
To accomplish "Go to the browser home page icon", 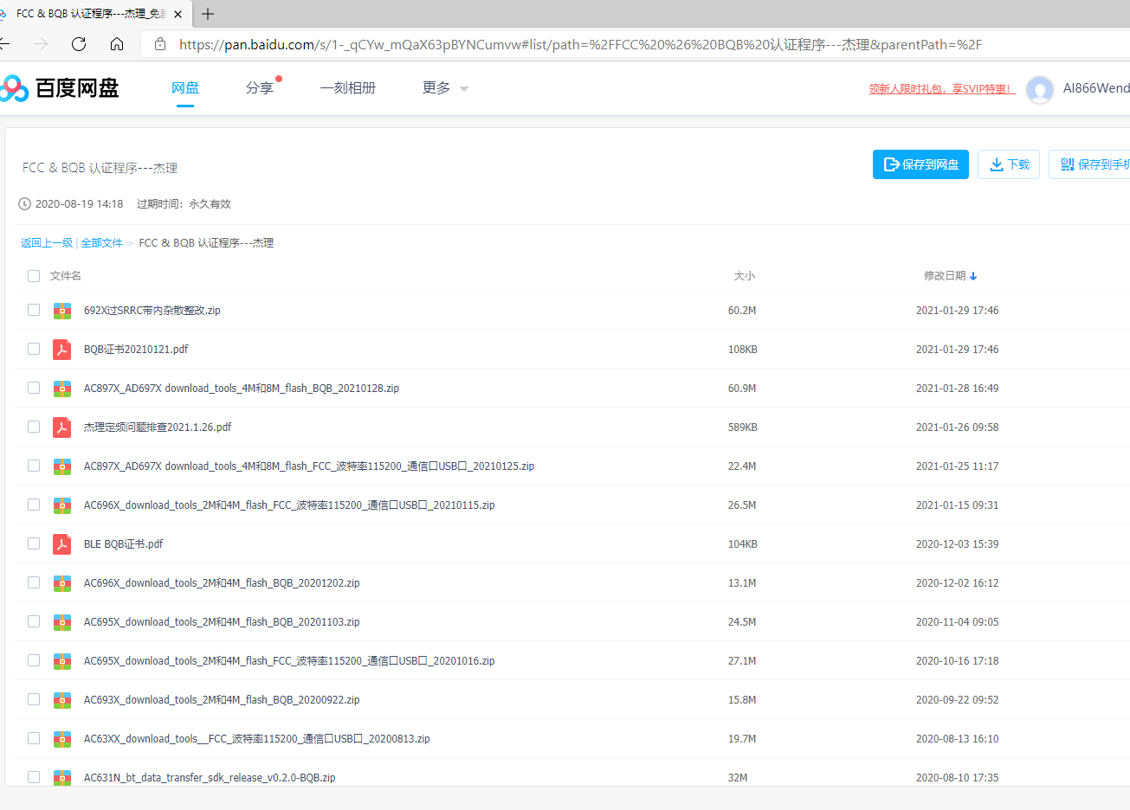I will [x=117, y=44].
